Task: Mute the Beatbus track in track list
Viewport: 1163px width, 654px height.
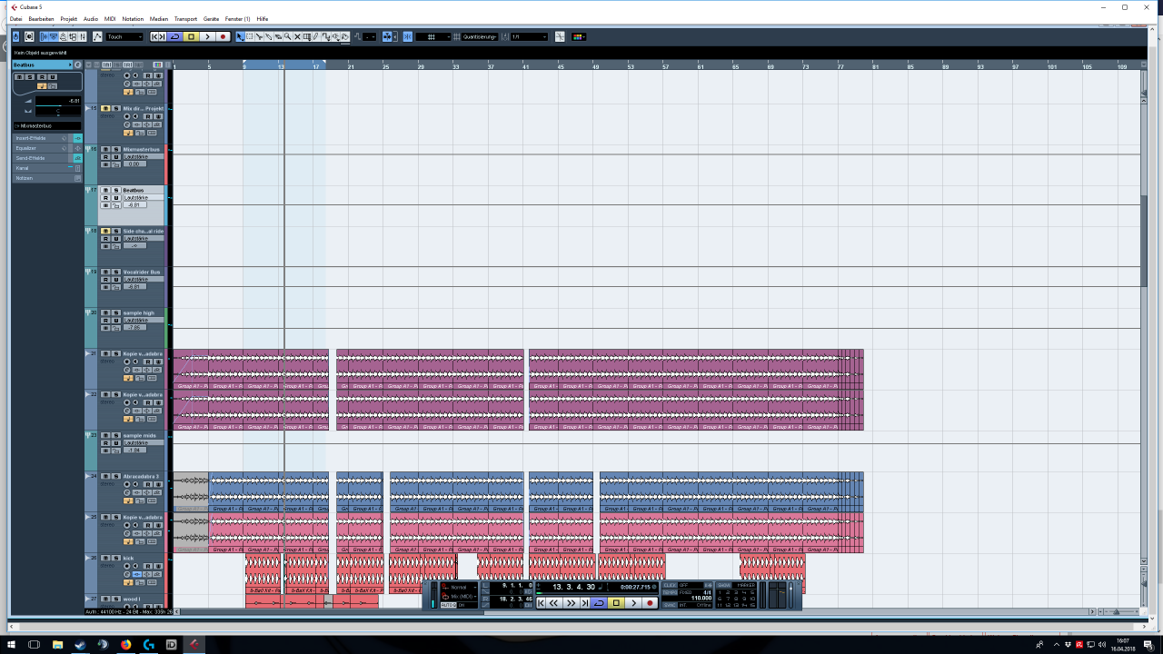Action: tap(106, 190)
